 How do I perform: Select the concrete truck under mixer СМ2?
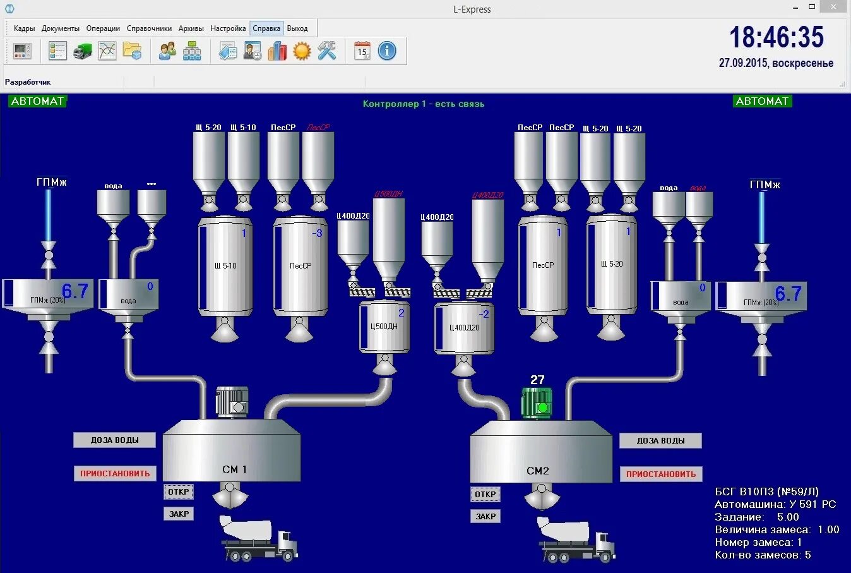(x=576, y=540)
